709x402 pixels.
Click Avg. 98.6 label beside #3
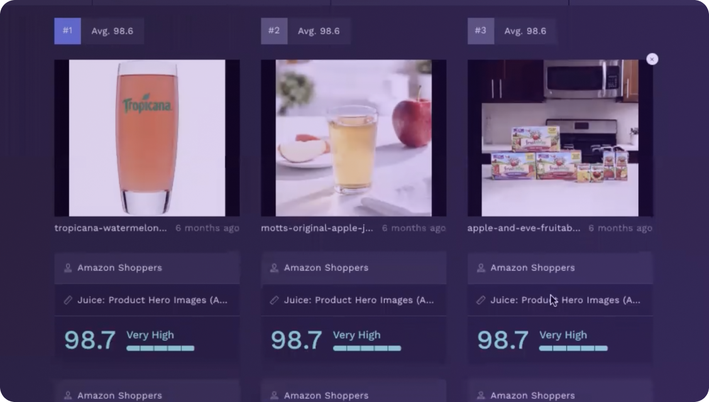pyautogui.click(x=525, y=31)
